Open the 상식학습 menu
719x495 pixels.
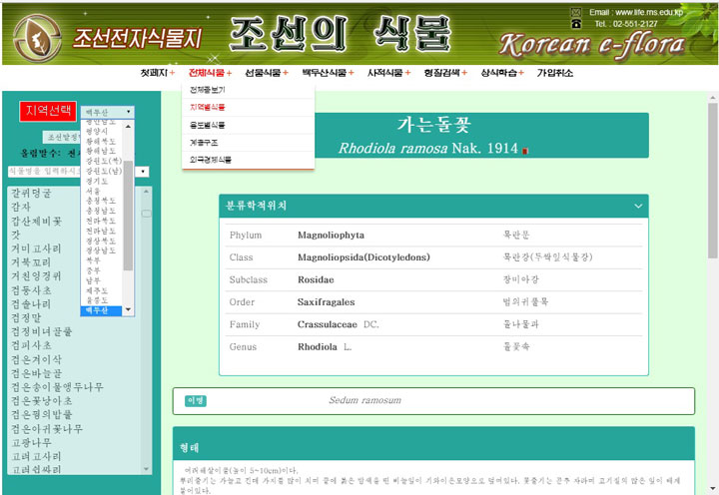click(502, 73)
